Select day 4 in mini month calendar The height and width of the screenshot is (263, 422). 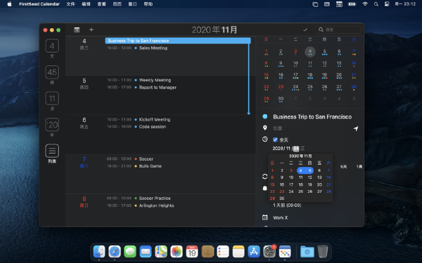point(309,52)
